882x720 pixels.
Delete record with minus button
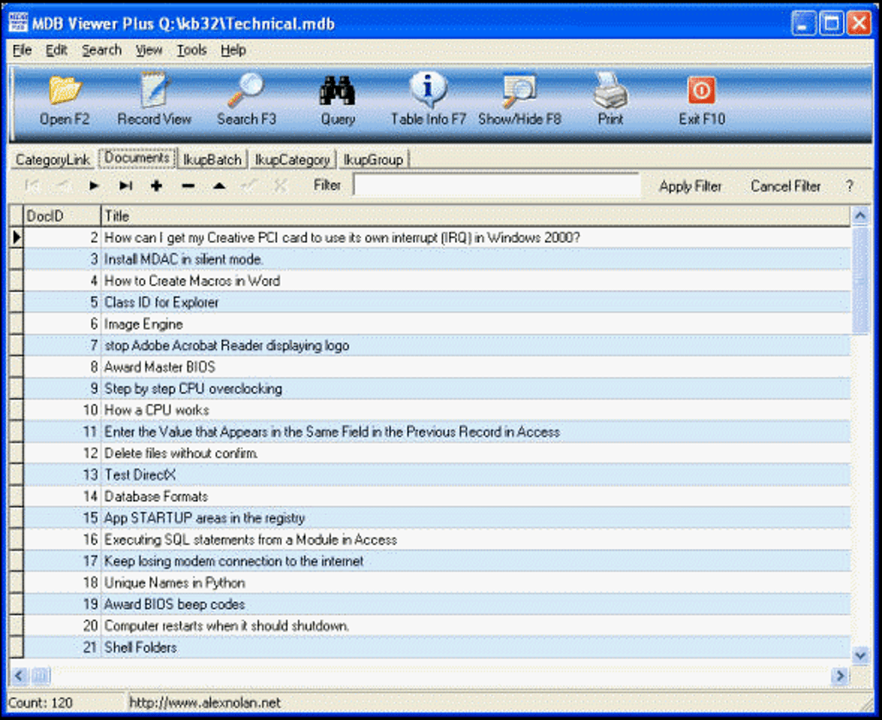188,186
